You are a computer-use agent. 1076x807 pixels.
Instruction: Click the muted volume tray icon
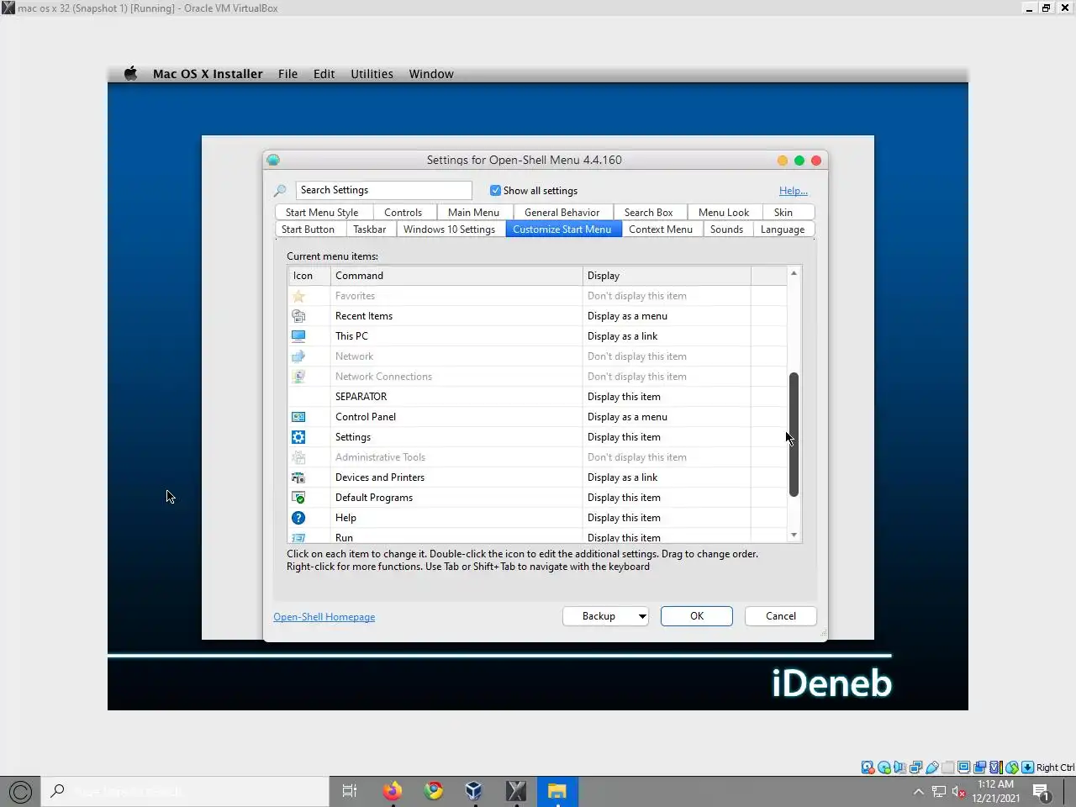[958, 792]
